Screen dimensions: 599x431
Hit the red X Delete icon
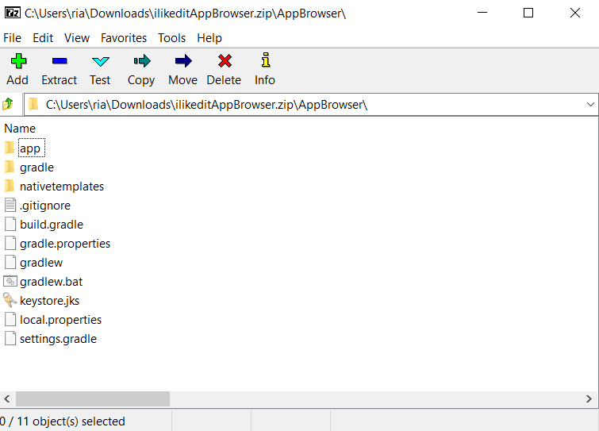click(224, 61)
